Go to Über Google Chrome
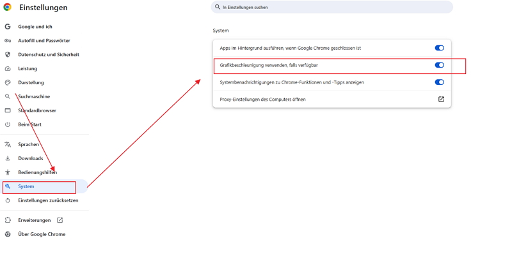The height and width of the screenshot is (275, 512). pos(42,234)
